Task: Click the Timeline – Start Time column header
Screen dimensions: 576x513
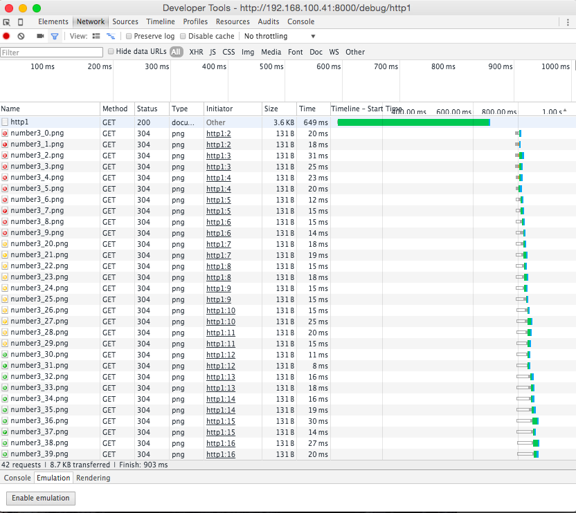Action: click(453, 109)
